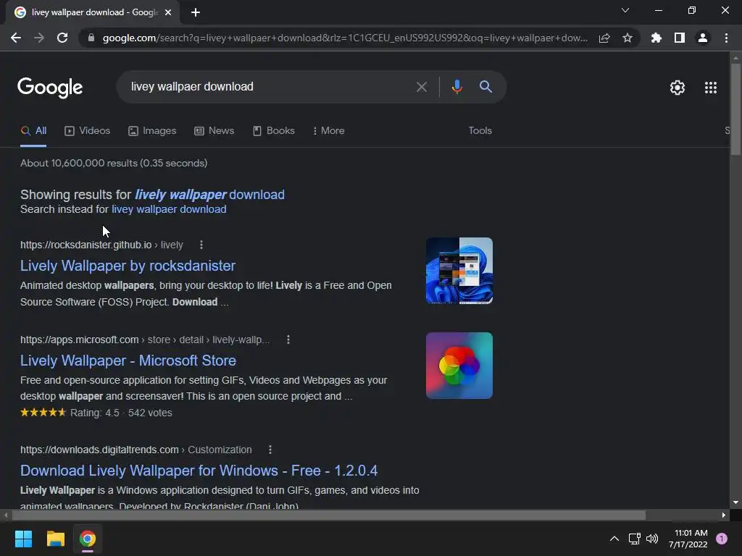Viewport: 742px width, 556px height.
Task: Switch to the News tab
Action: coord(214,131)
